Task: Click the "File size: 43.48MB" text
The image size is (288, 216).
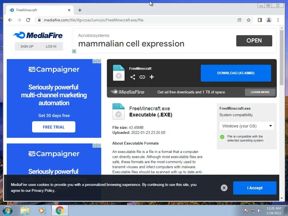Action: pyautogui.click(x=128, y=127)
